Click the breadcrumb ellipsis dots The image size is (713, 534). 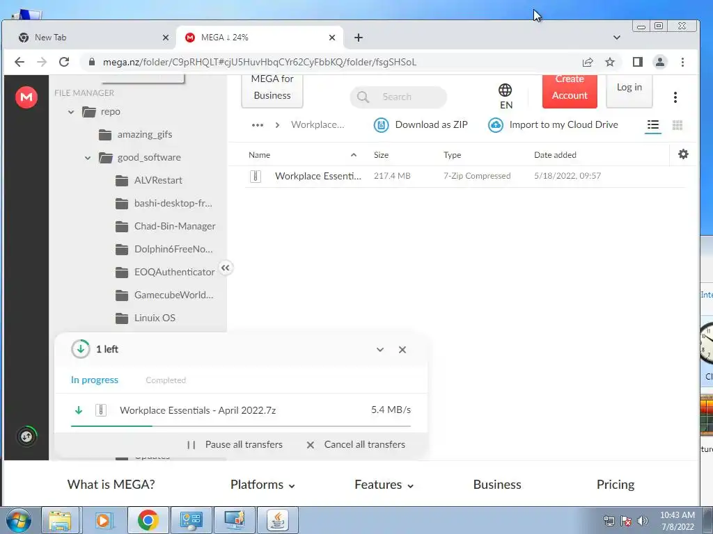[x=258, y=125]
